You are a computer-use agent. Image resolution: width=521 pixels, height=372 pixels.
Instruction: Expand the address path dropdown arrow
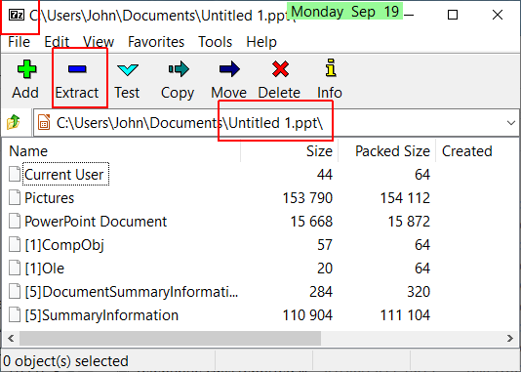(x=511, y=123)
